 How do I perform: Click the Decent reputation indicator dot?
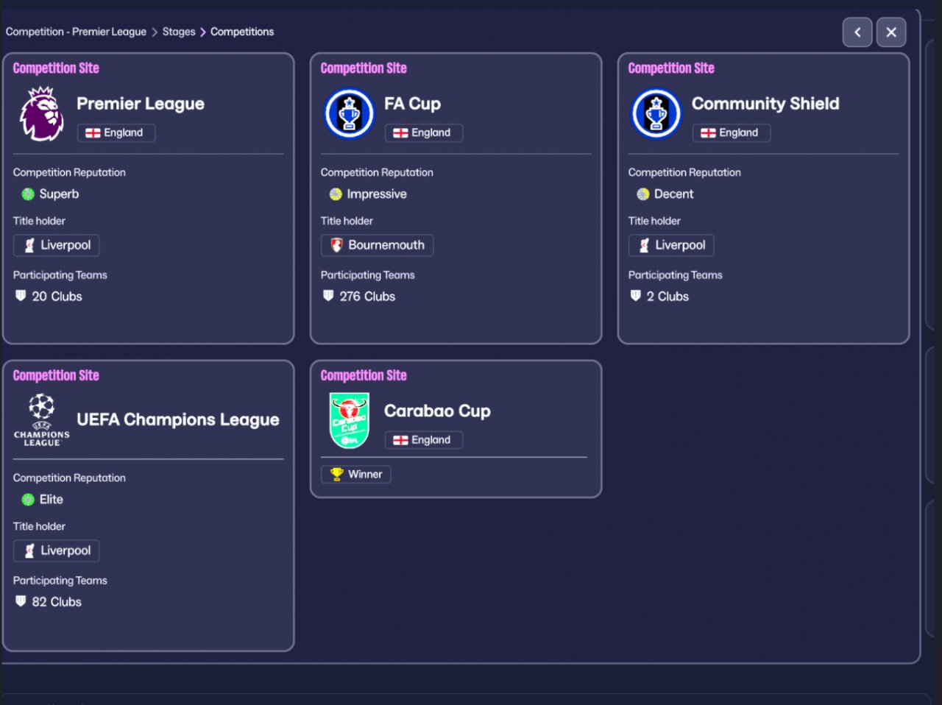point(643,194)
